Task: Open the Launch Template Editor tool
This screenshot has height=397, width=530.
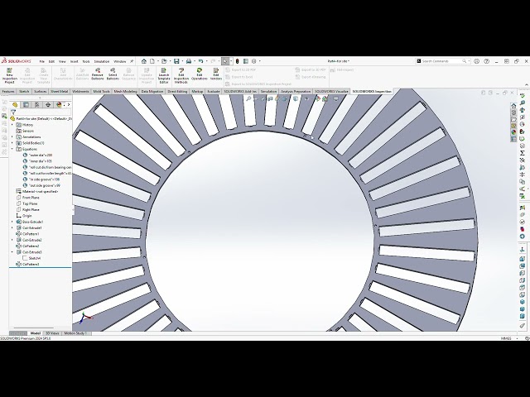Action: 164,75
